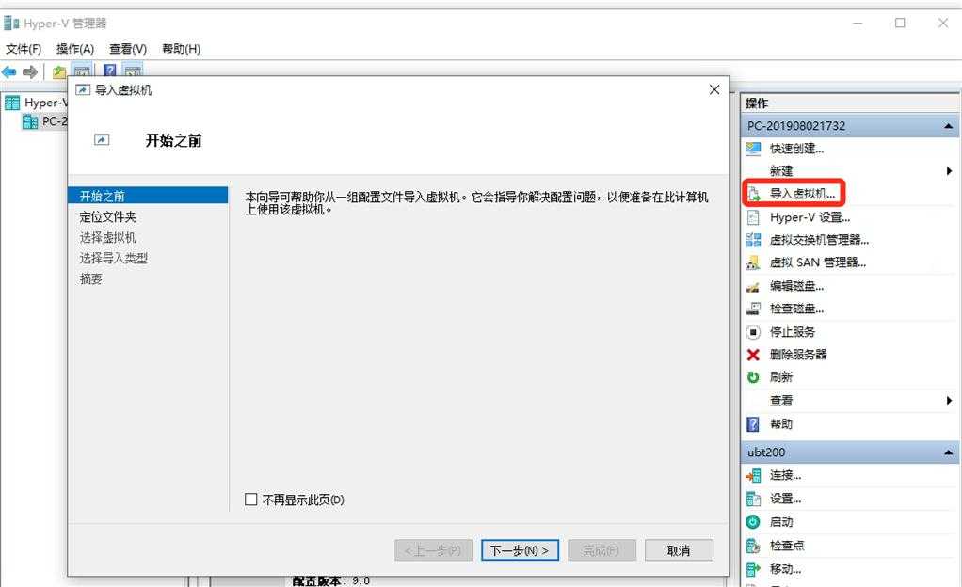Click the Help question mark icon in Actions
Viewport: 962px width, 587px height.
pyautogui.click(x=753, y=424)
